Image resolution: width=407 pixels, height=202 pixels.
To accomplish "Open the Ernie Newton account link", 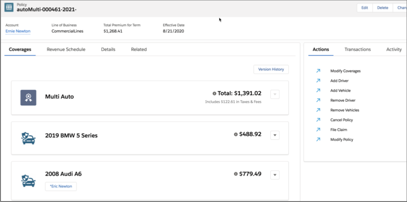I will [18, 31].
